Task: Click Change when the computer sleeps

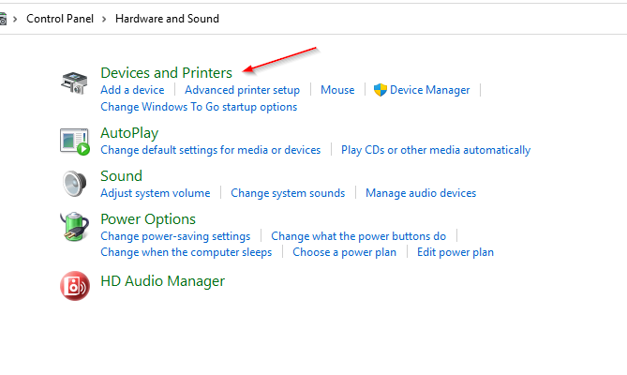Action: [187, 252]
